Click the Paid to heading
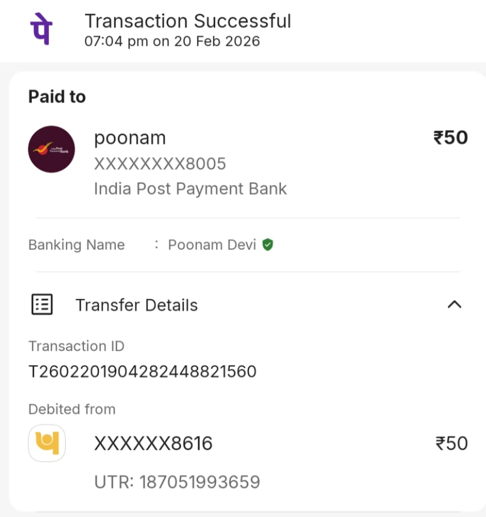Screen dimensions: 486x517 point(57,97)
